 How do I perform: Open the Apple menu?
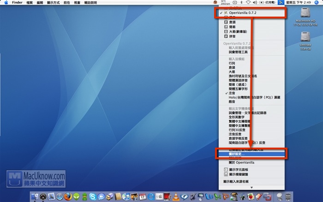coord(6,2)
